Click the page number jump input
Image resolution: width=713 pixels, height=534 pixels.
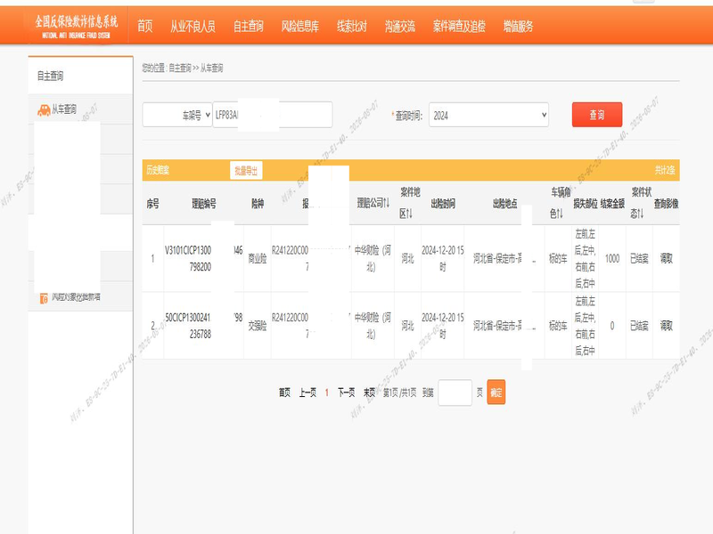(x=455, y=392)
